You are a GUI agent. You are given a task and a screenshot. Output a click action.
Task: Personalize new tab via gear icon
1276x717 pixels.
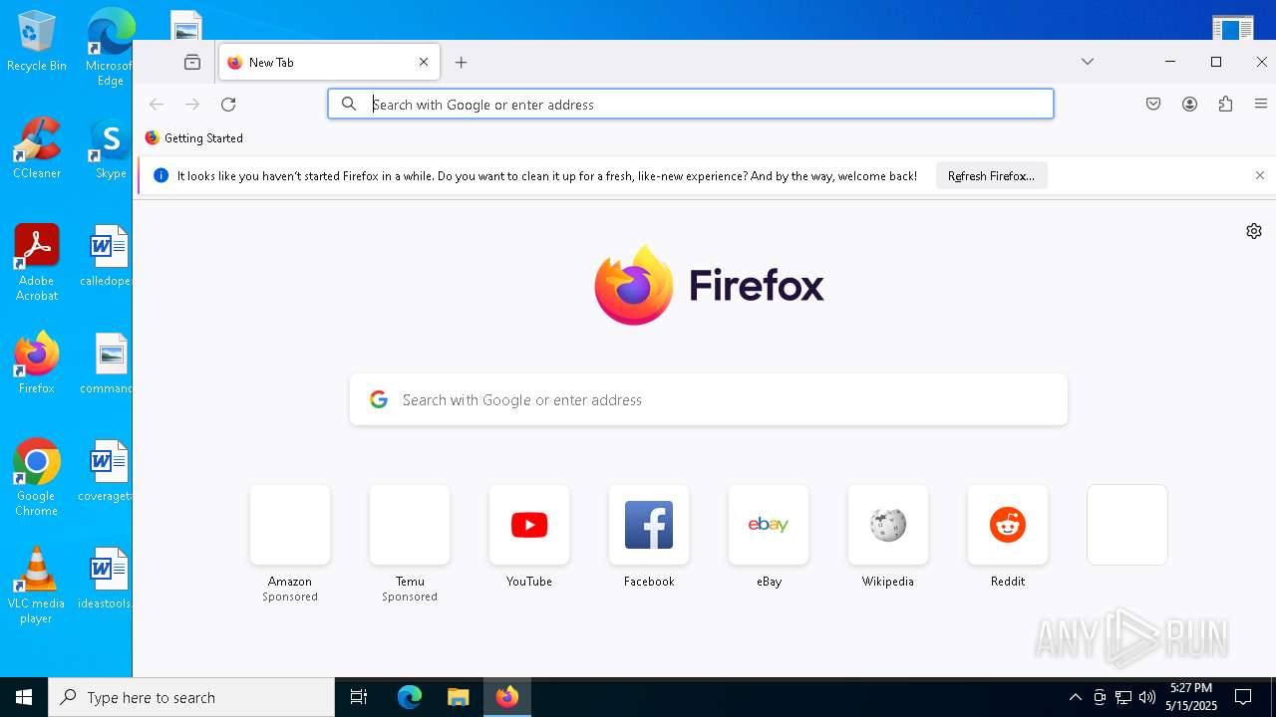1254,231
